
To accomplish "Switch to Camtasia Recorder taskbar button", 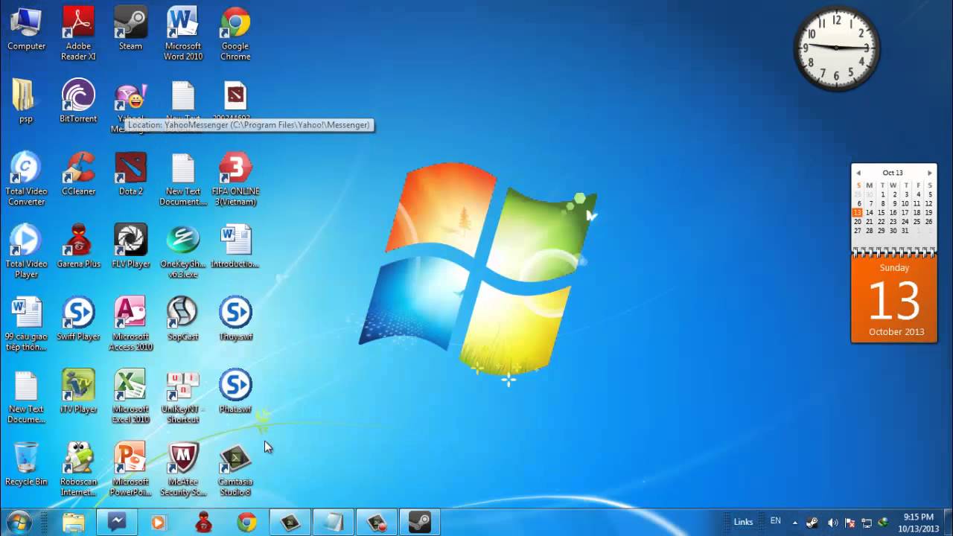I will [377, 523].
